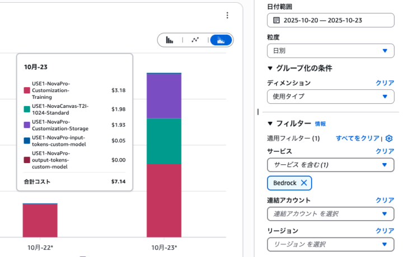Remove the Bedrock filter tag
Image resolution: width=403 pixels, height=257 pixels.
pos(304,183)
